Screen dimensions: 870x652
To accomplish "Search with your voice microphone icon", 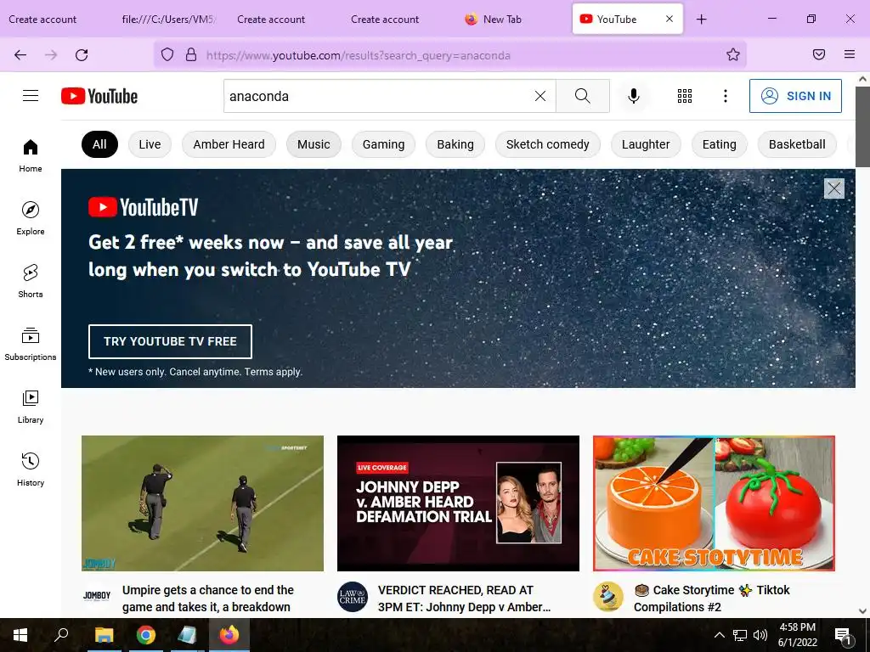I will (634, 96).
